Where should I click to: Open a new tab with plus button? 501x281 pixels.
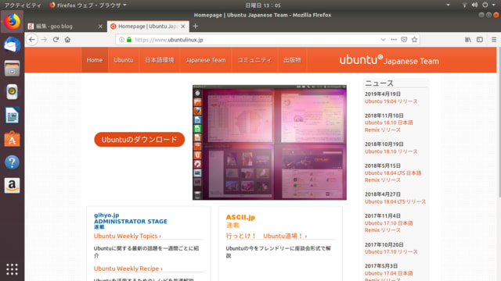pyautogui.click(x=196, y=26)
